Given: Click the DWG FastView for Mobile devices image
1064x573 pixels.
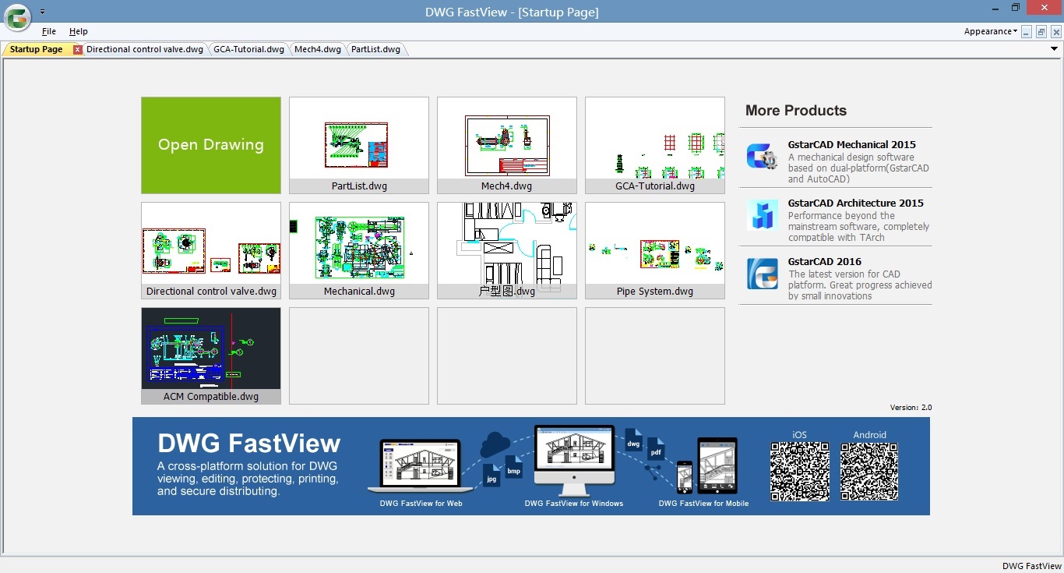Looking at the screenshot, I should coord(706,465).
